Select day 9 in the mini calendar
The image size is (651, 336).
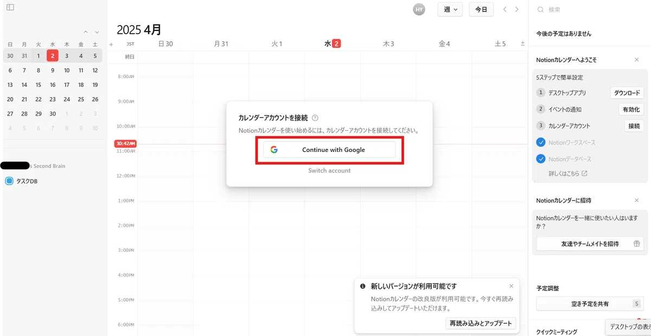coord(53,70)
